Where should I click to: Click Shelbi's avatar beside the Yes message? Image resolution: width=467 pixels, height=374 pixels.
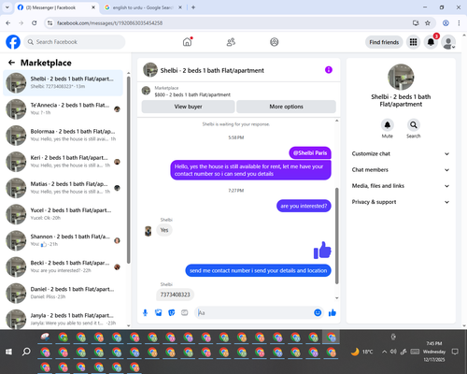(149, 231)
